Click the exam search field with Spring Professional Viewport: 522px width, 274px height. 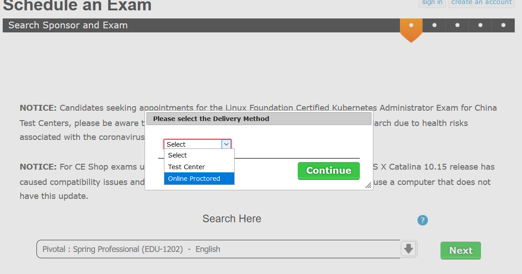click(x=218, y=249)
